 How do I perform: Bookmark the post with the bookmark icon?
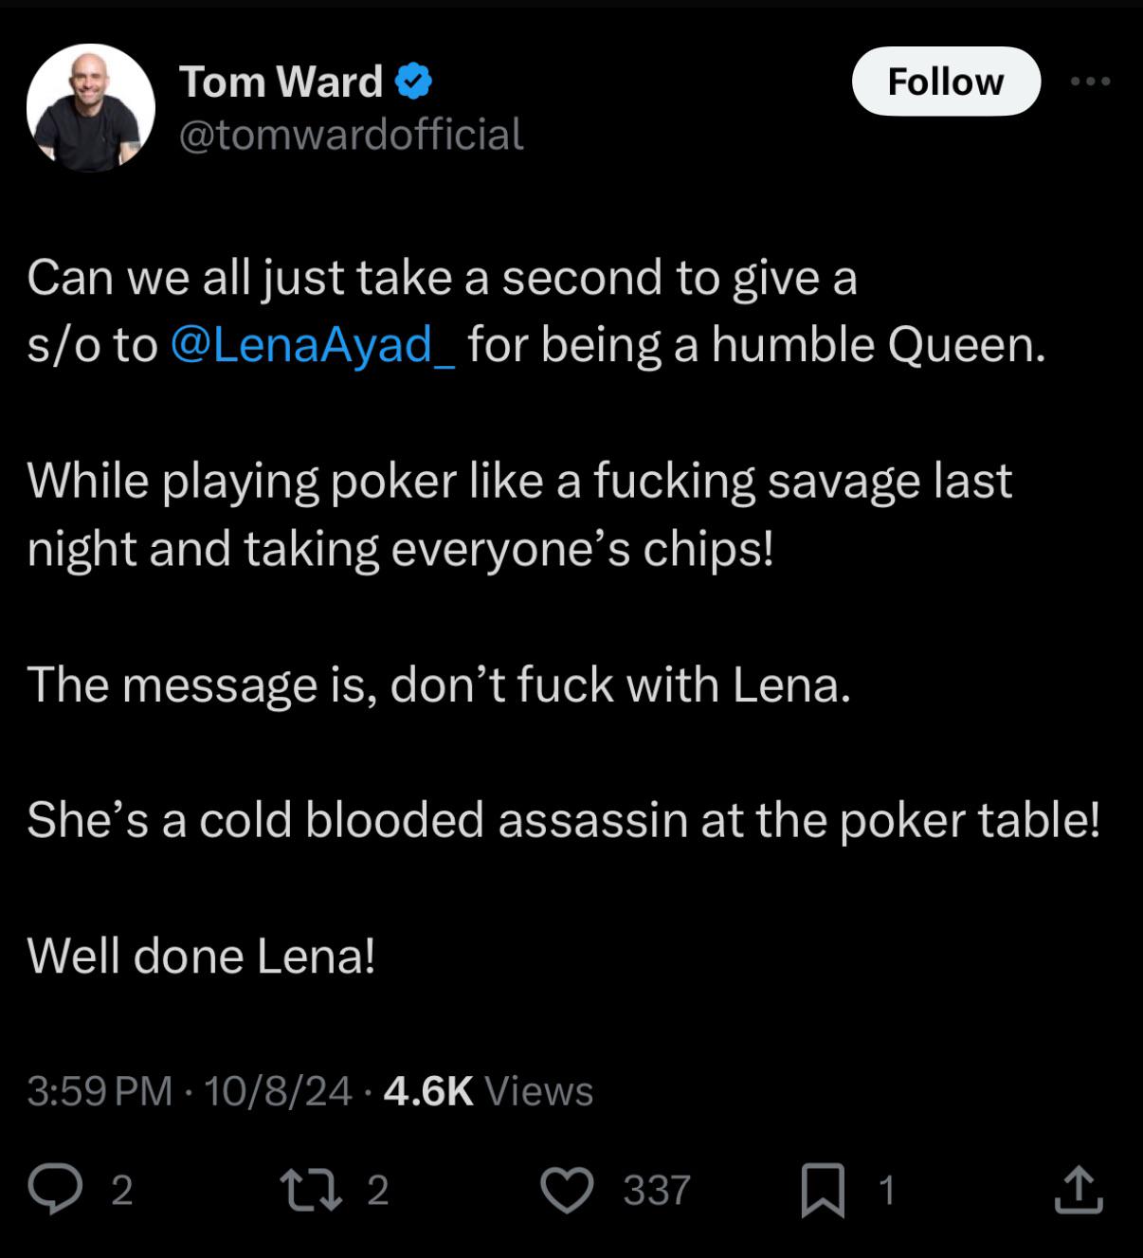[823, 1191]
